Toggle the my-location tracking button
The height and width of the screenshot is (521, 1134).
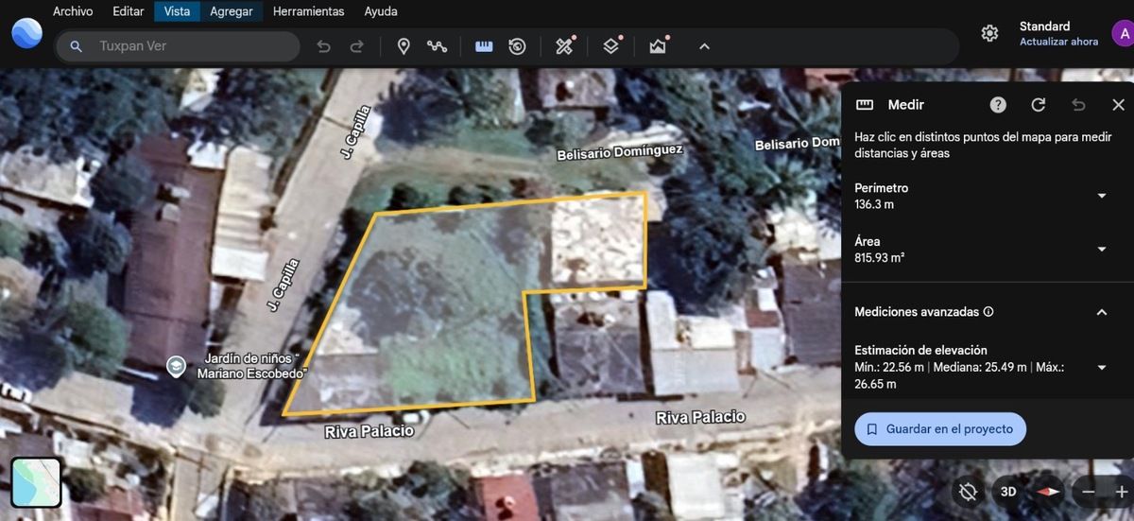pos(968,492)
